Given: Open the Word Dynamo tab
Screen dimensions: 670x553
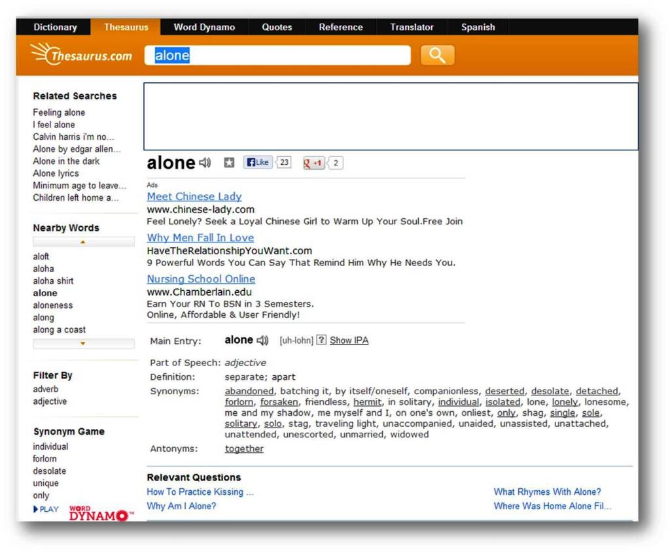Looking at the screenshot, I should coord(204,27).
